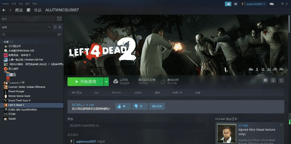Open the account name dropdown
The image size is (291, 144).
pos(256,4)
